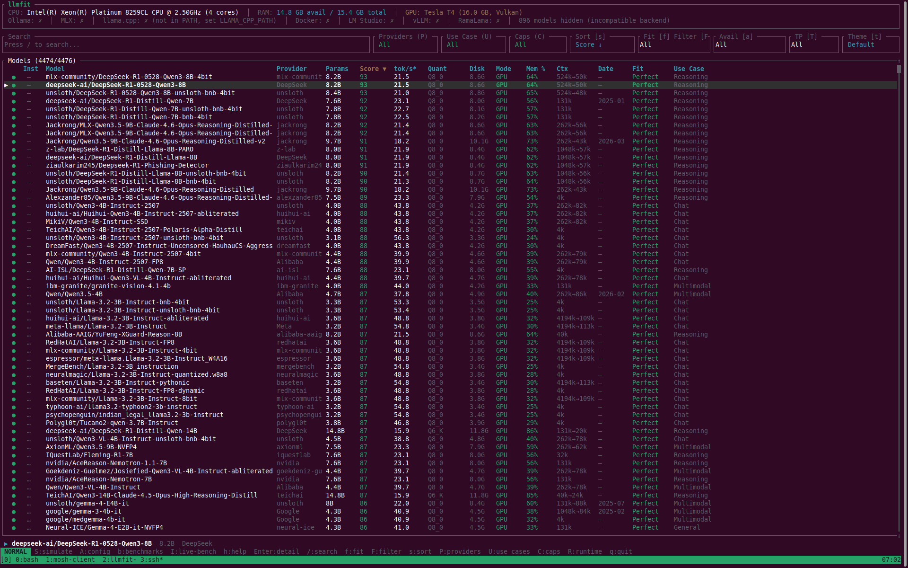Click the R:runtime shortcut hint
908x568 pixels.
click(x=585, y=552)
